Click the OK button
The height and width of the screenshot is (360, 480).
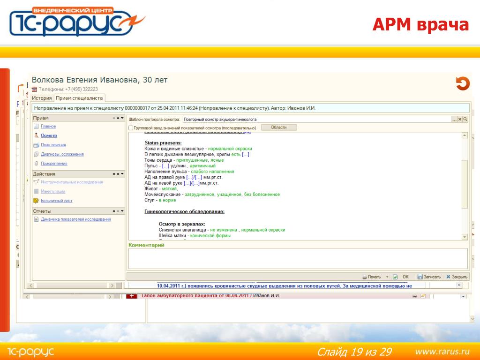click(x=405, y=277)
